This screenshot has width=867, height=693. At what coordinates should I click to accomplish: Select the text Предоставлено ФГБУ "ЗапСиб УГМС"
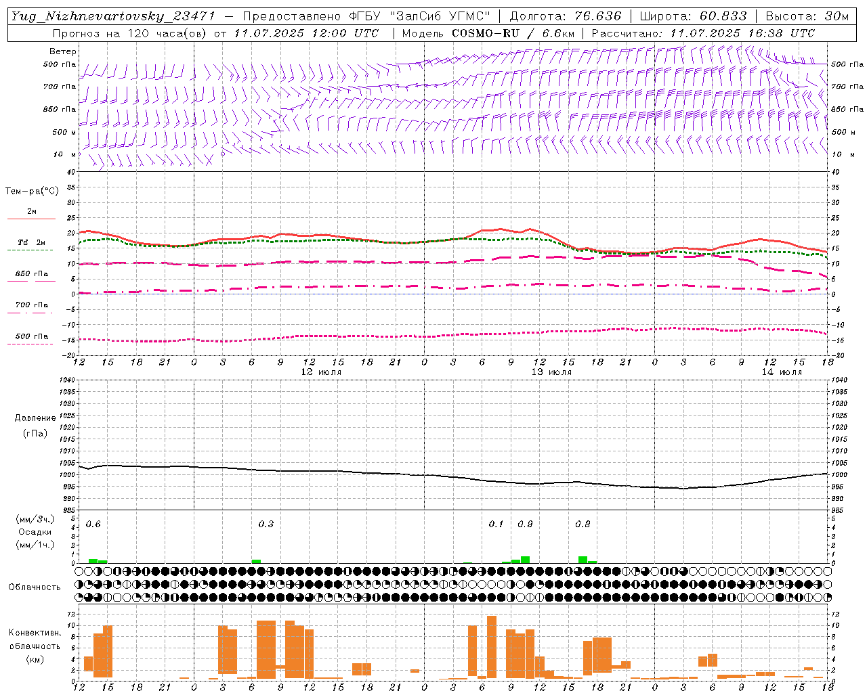366,16
